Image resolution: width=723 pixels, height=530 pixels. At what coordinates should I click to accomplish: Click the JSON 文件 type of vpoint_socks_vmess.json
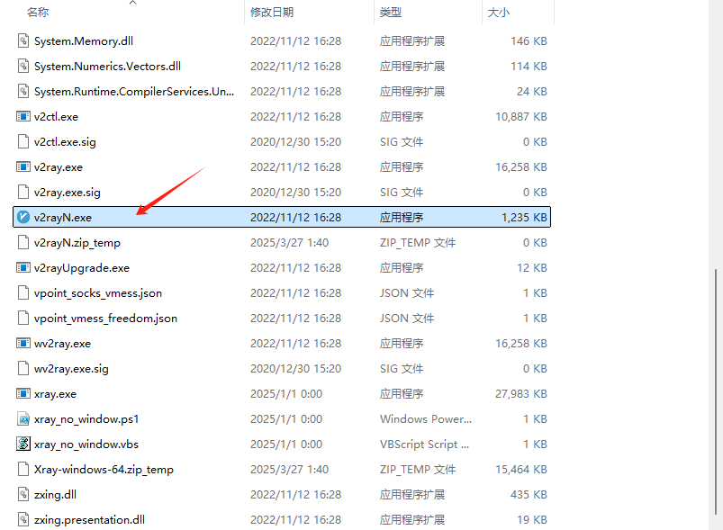pos(407,293)
